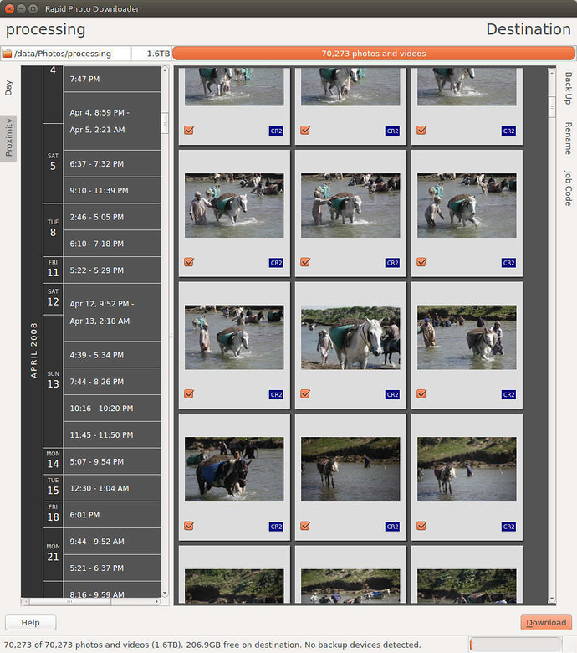Click CR2 badge on top row middle photo

392,131
